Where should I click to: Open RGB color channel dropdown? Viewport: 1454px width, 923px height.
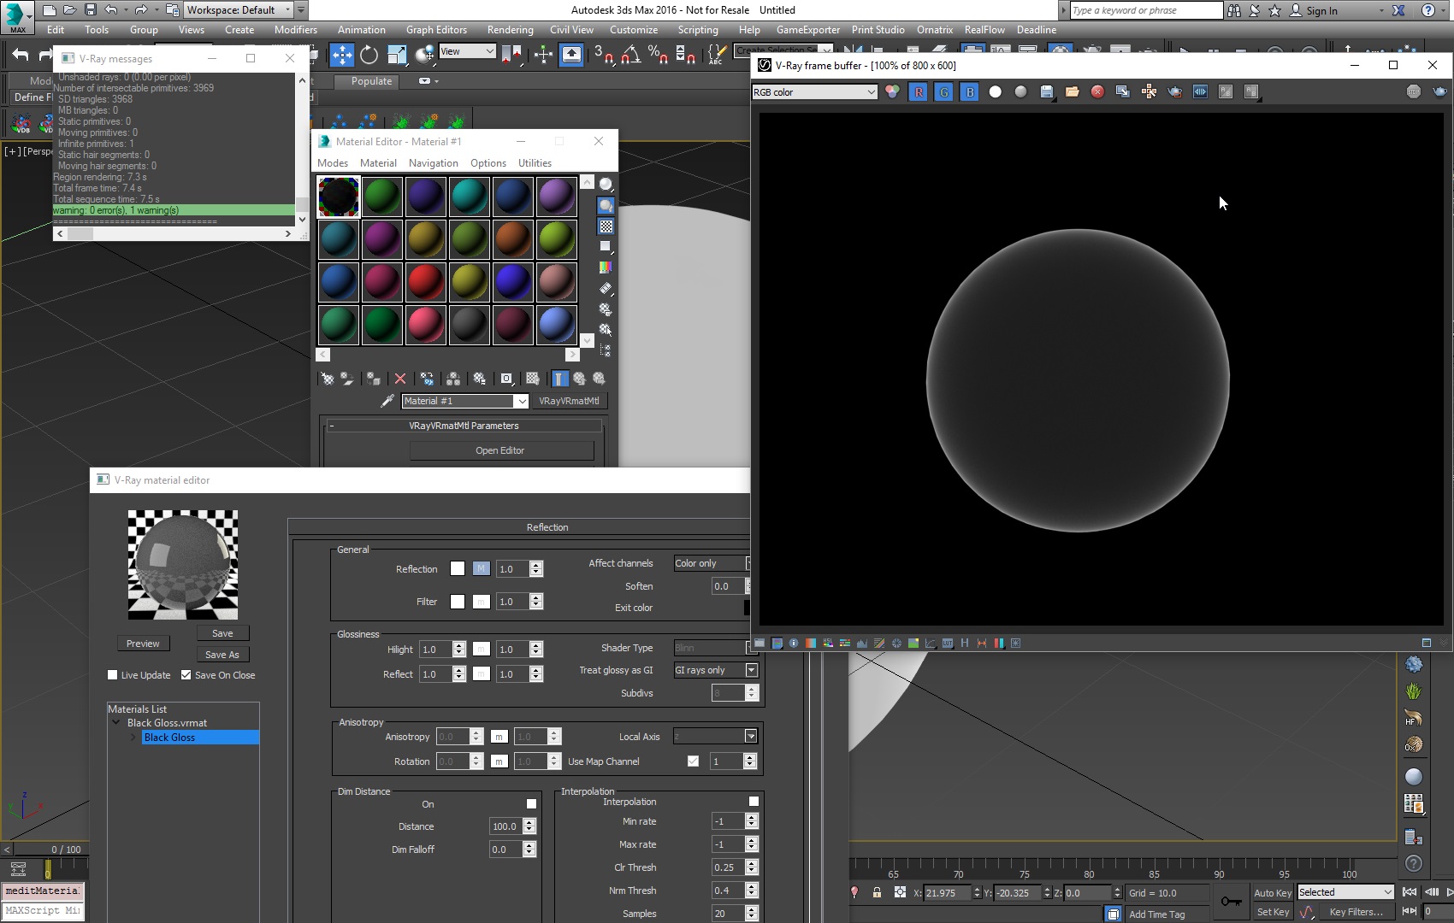point(815,92)
